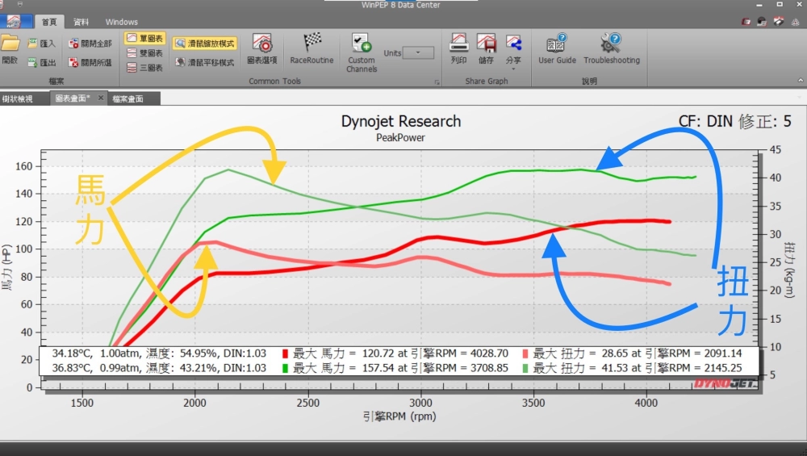Switch to 雙圖表 dual graph layout
The width and height of the screenshot is (807, 456).
pos(145,53)
